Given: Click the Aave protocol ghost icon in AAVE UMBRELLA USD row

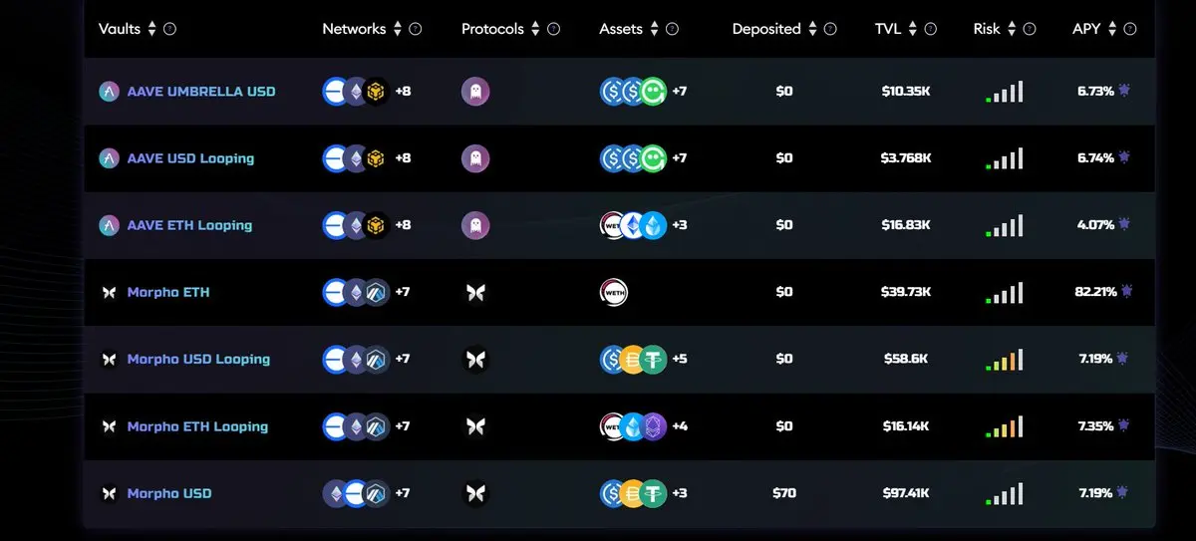Looking at the screenshot, I should coord(475,92).
